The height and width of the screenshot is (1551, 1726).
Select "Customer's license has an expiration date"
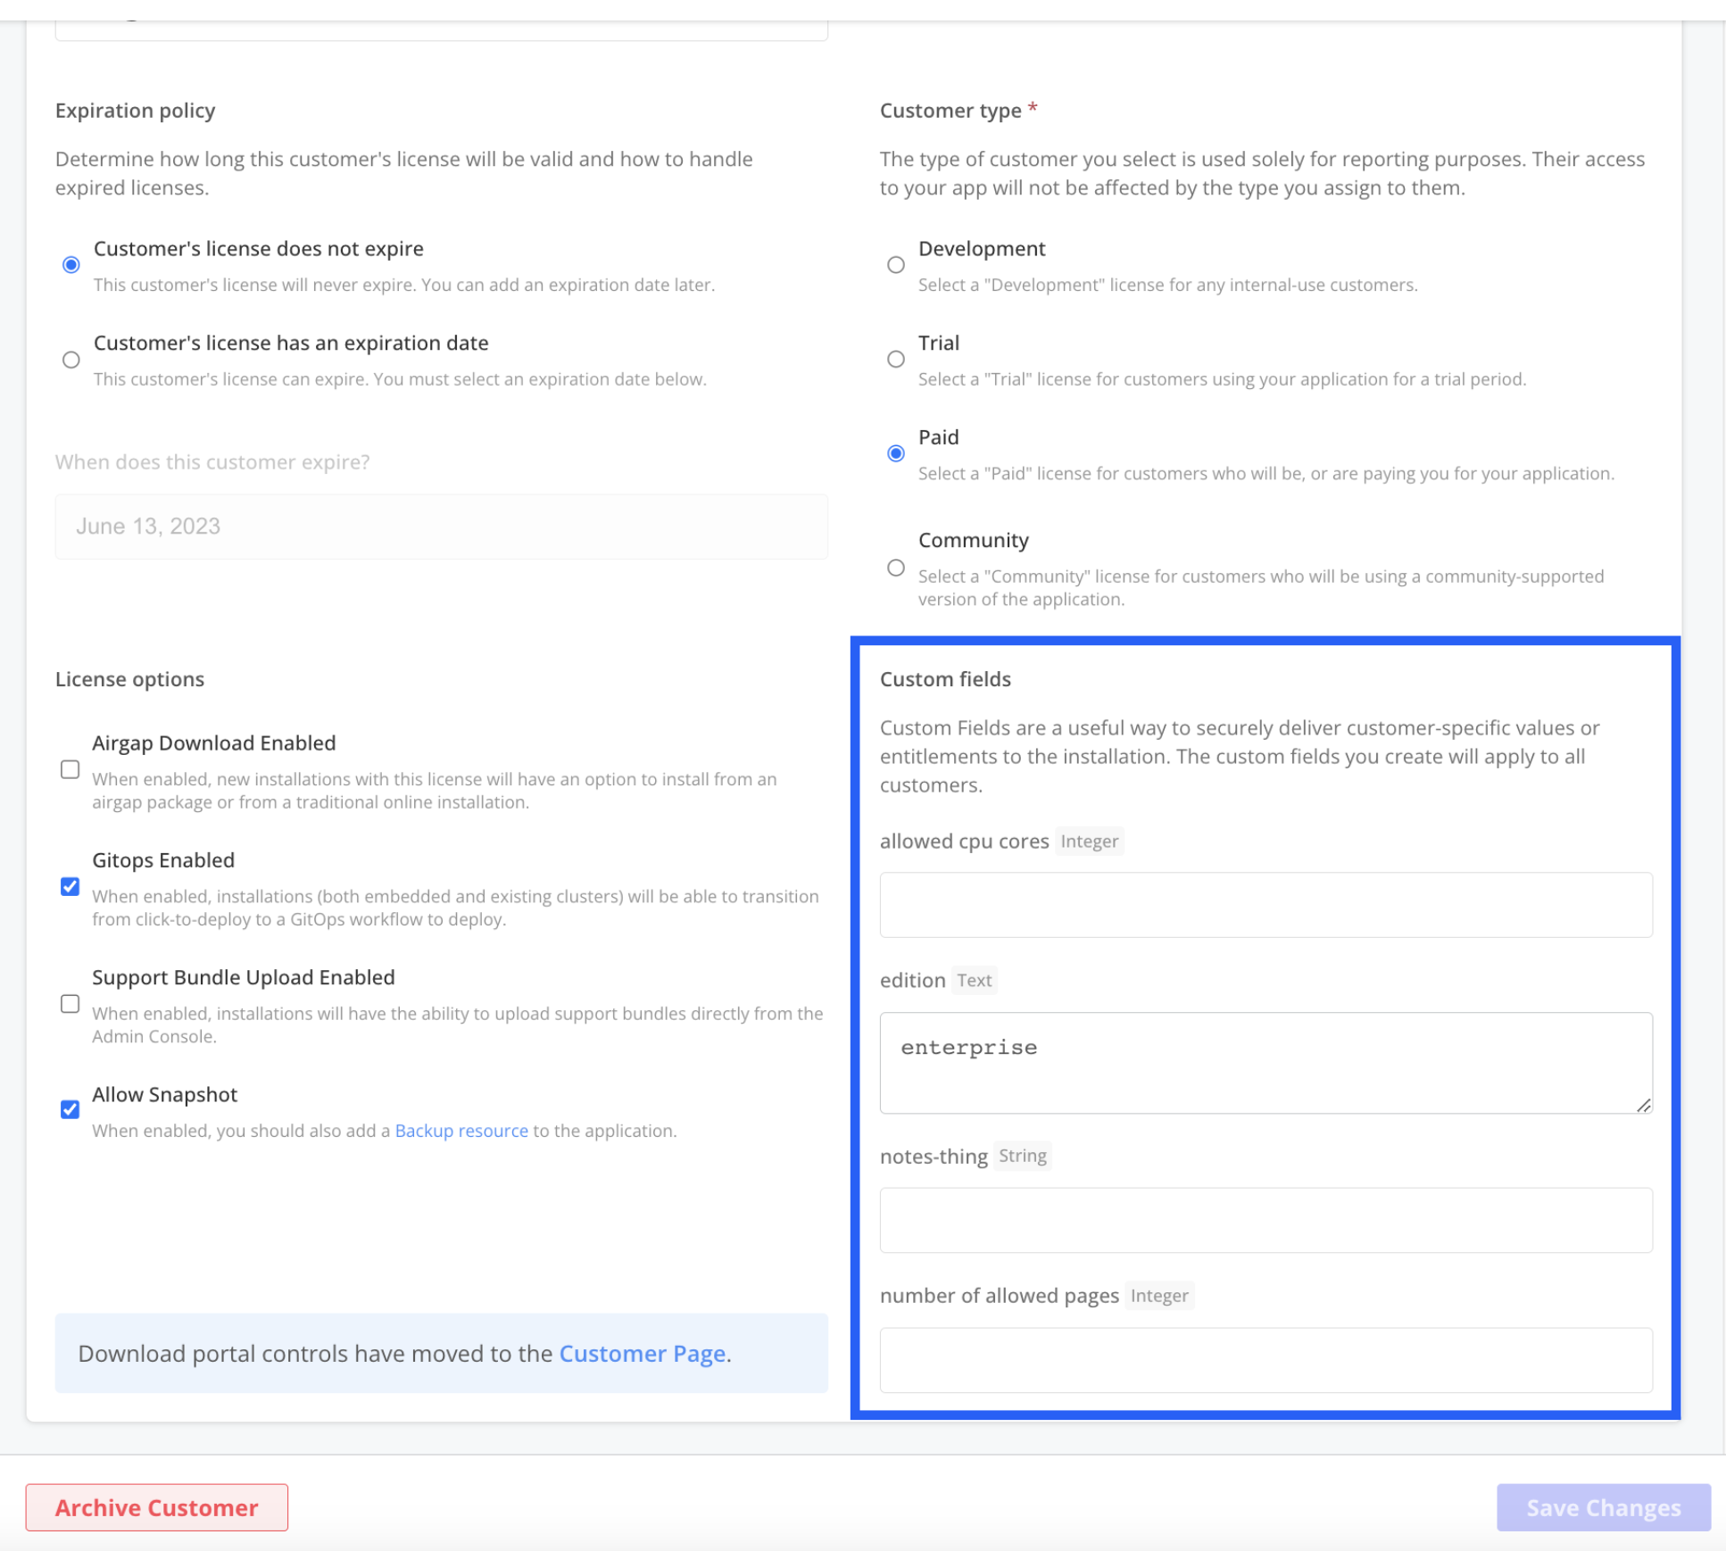(70, 360)
